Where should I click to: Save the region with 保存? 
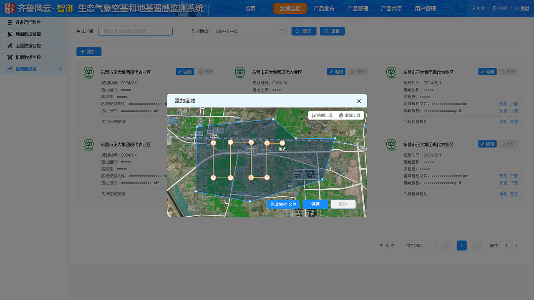point(315,204)
